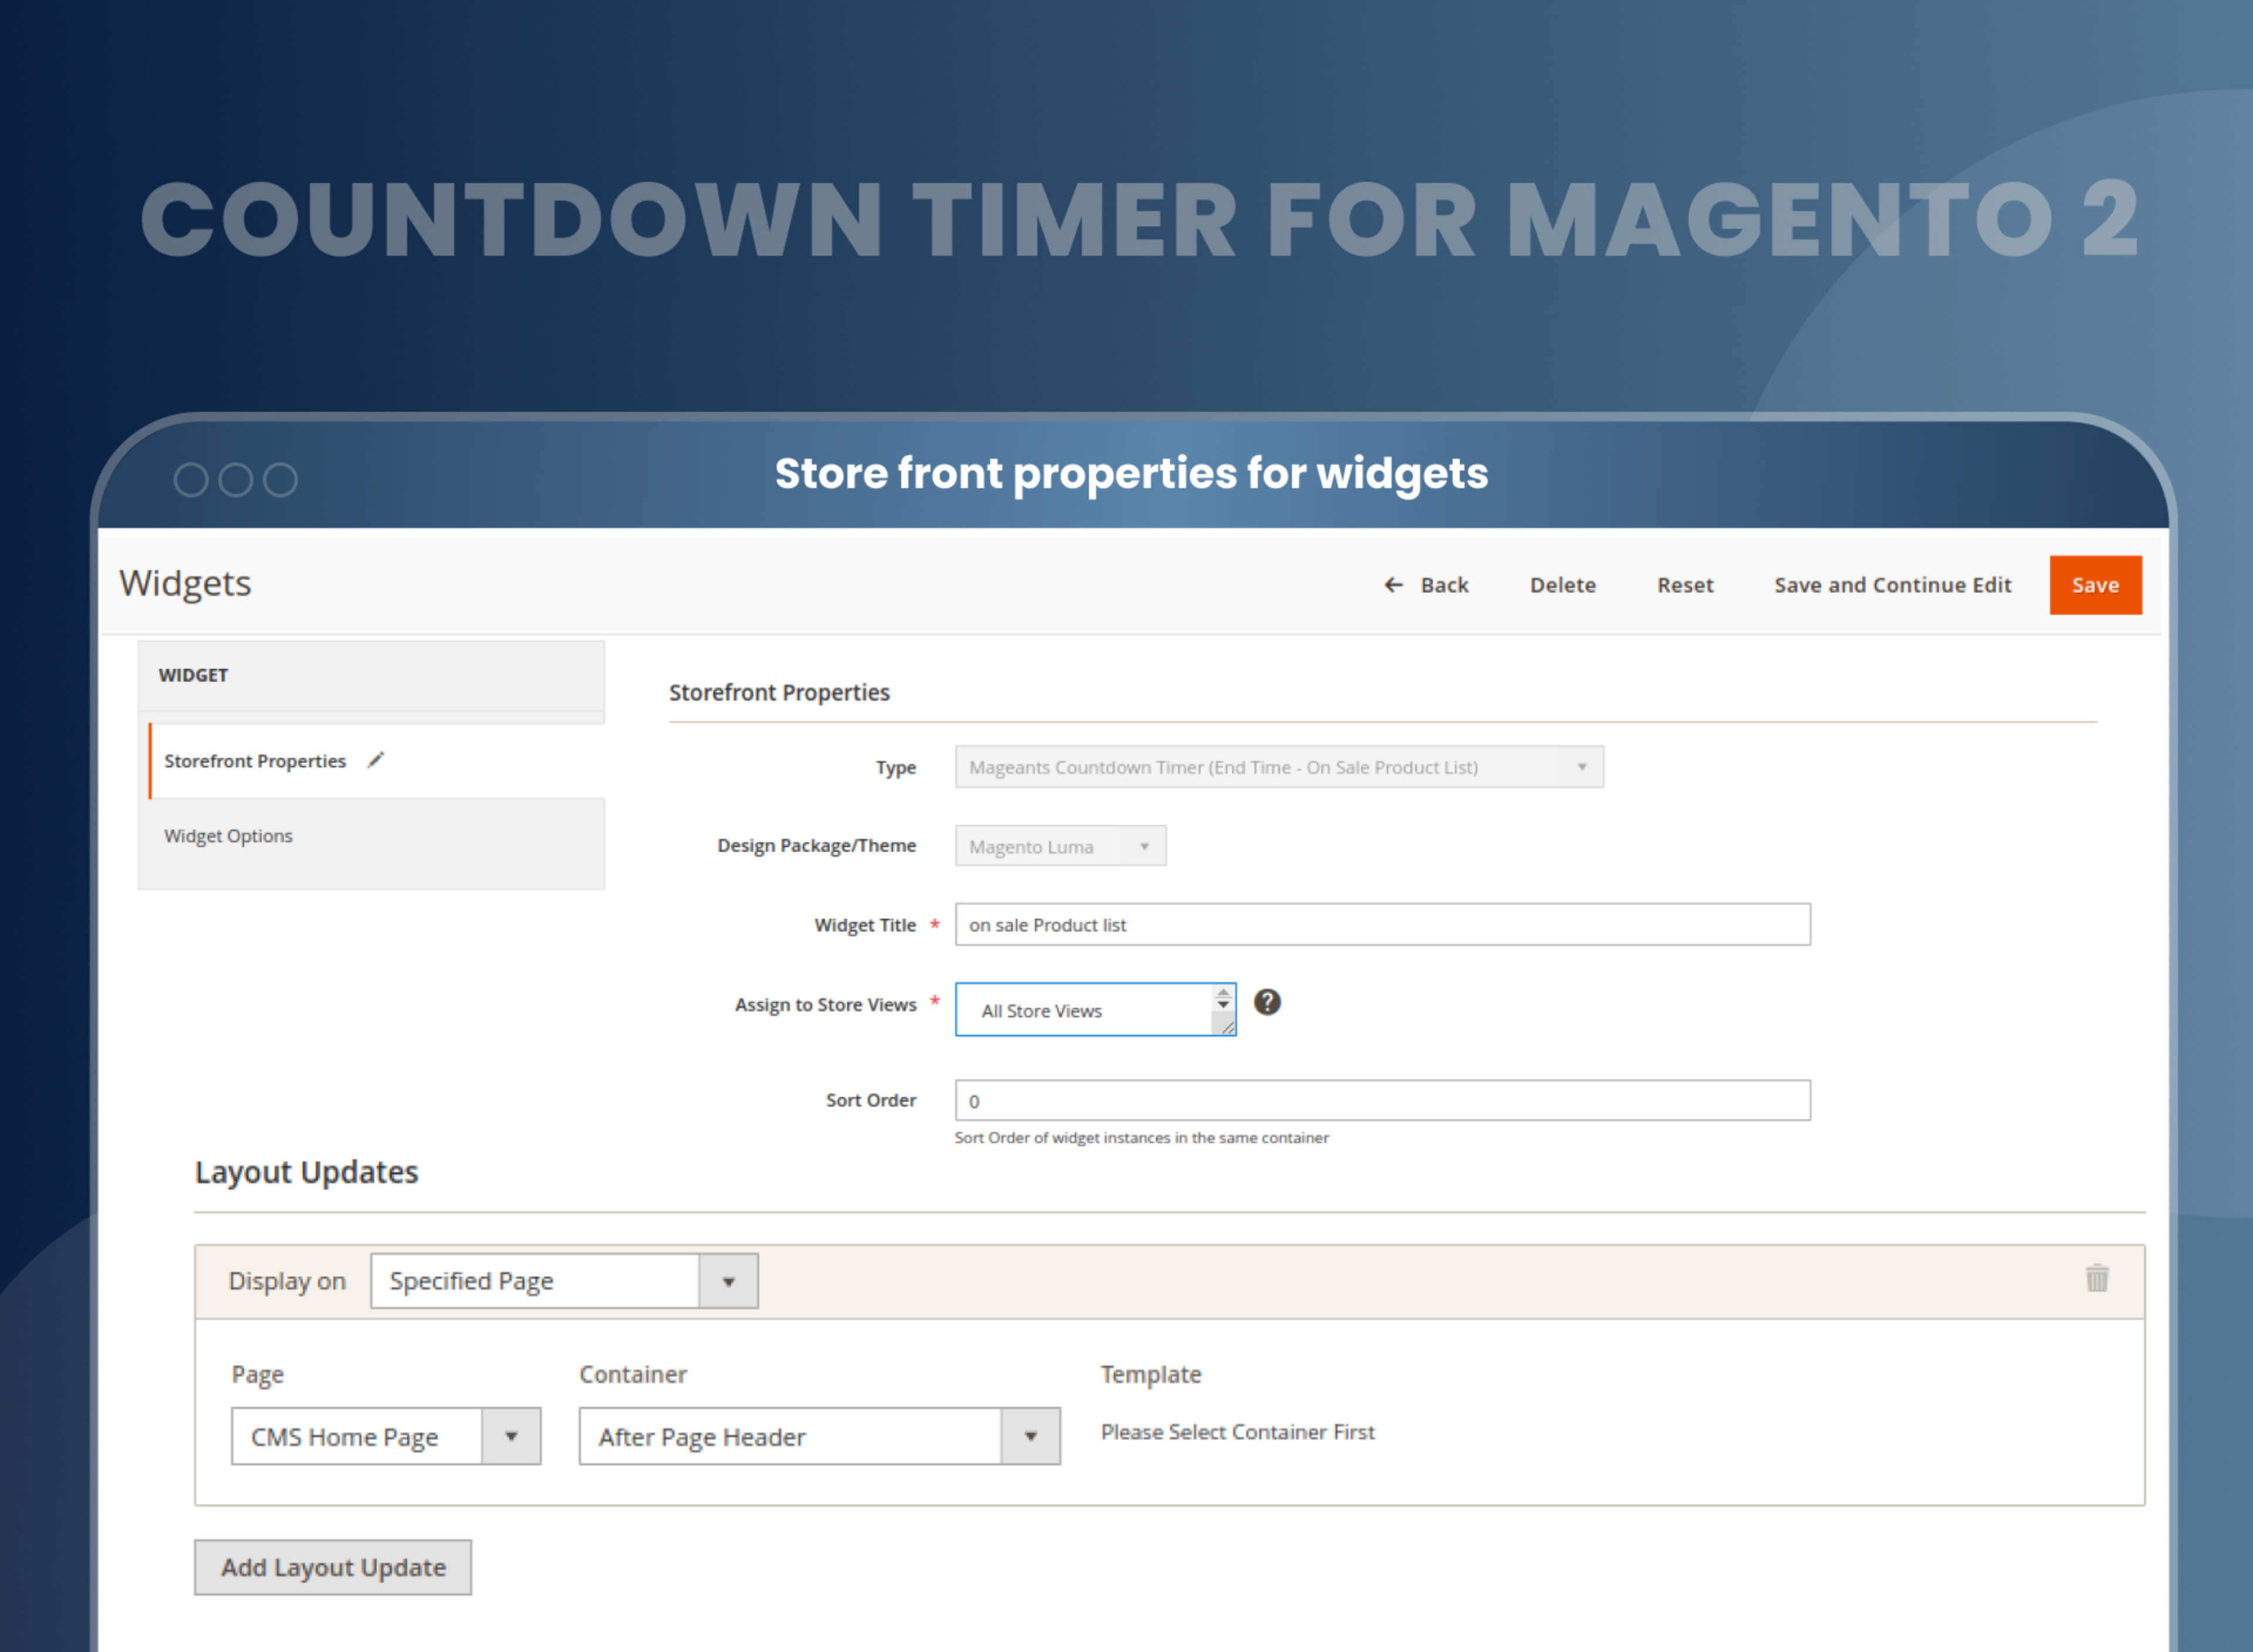Focus the Widget Title input field
Viewport: 2253px width, 1652px height.
pos(1382,925)
